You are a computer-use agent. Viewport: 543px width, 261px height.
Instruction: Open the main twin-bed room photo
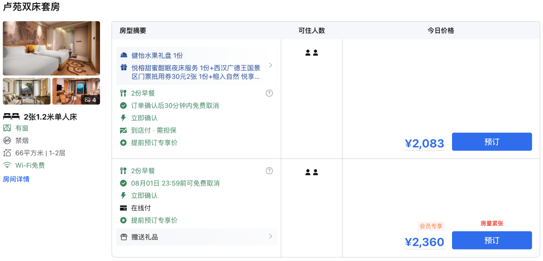[51, 48]
